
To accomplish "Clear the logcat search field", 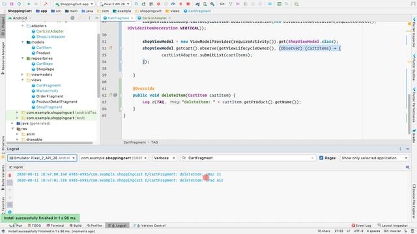I will [312, 158].
